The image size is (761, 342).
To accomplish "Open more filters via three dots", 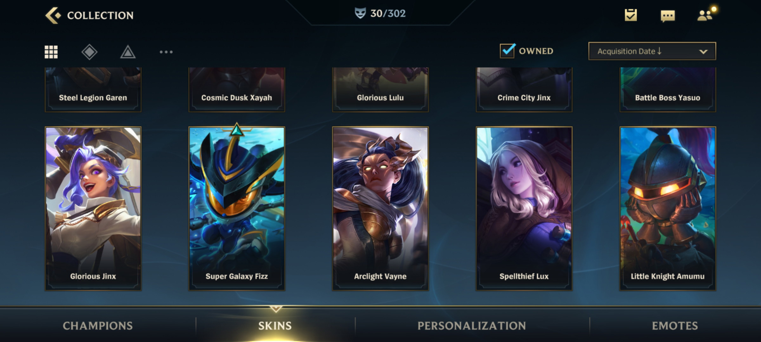I will (x=166, y=52).
